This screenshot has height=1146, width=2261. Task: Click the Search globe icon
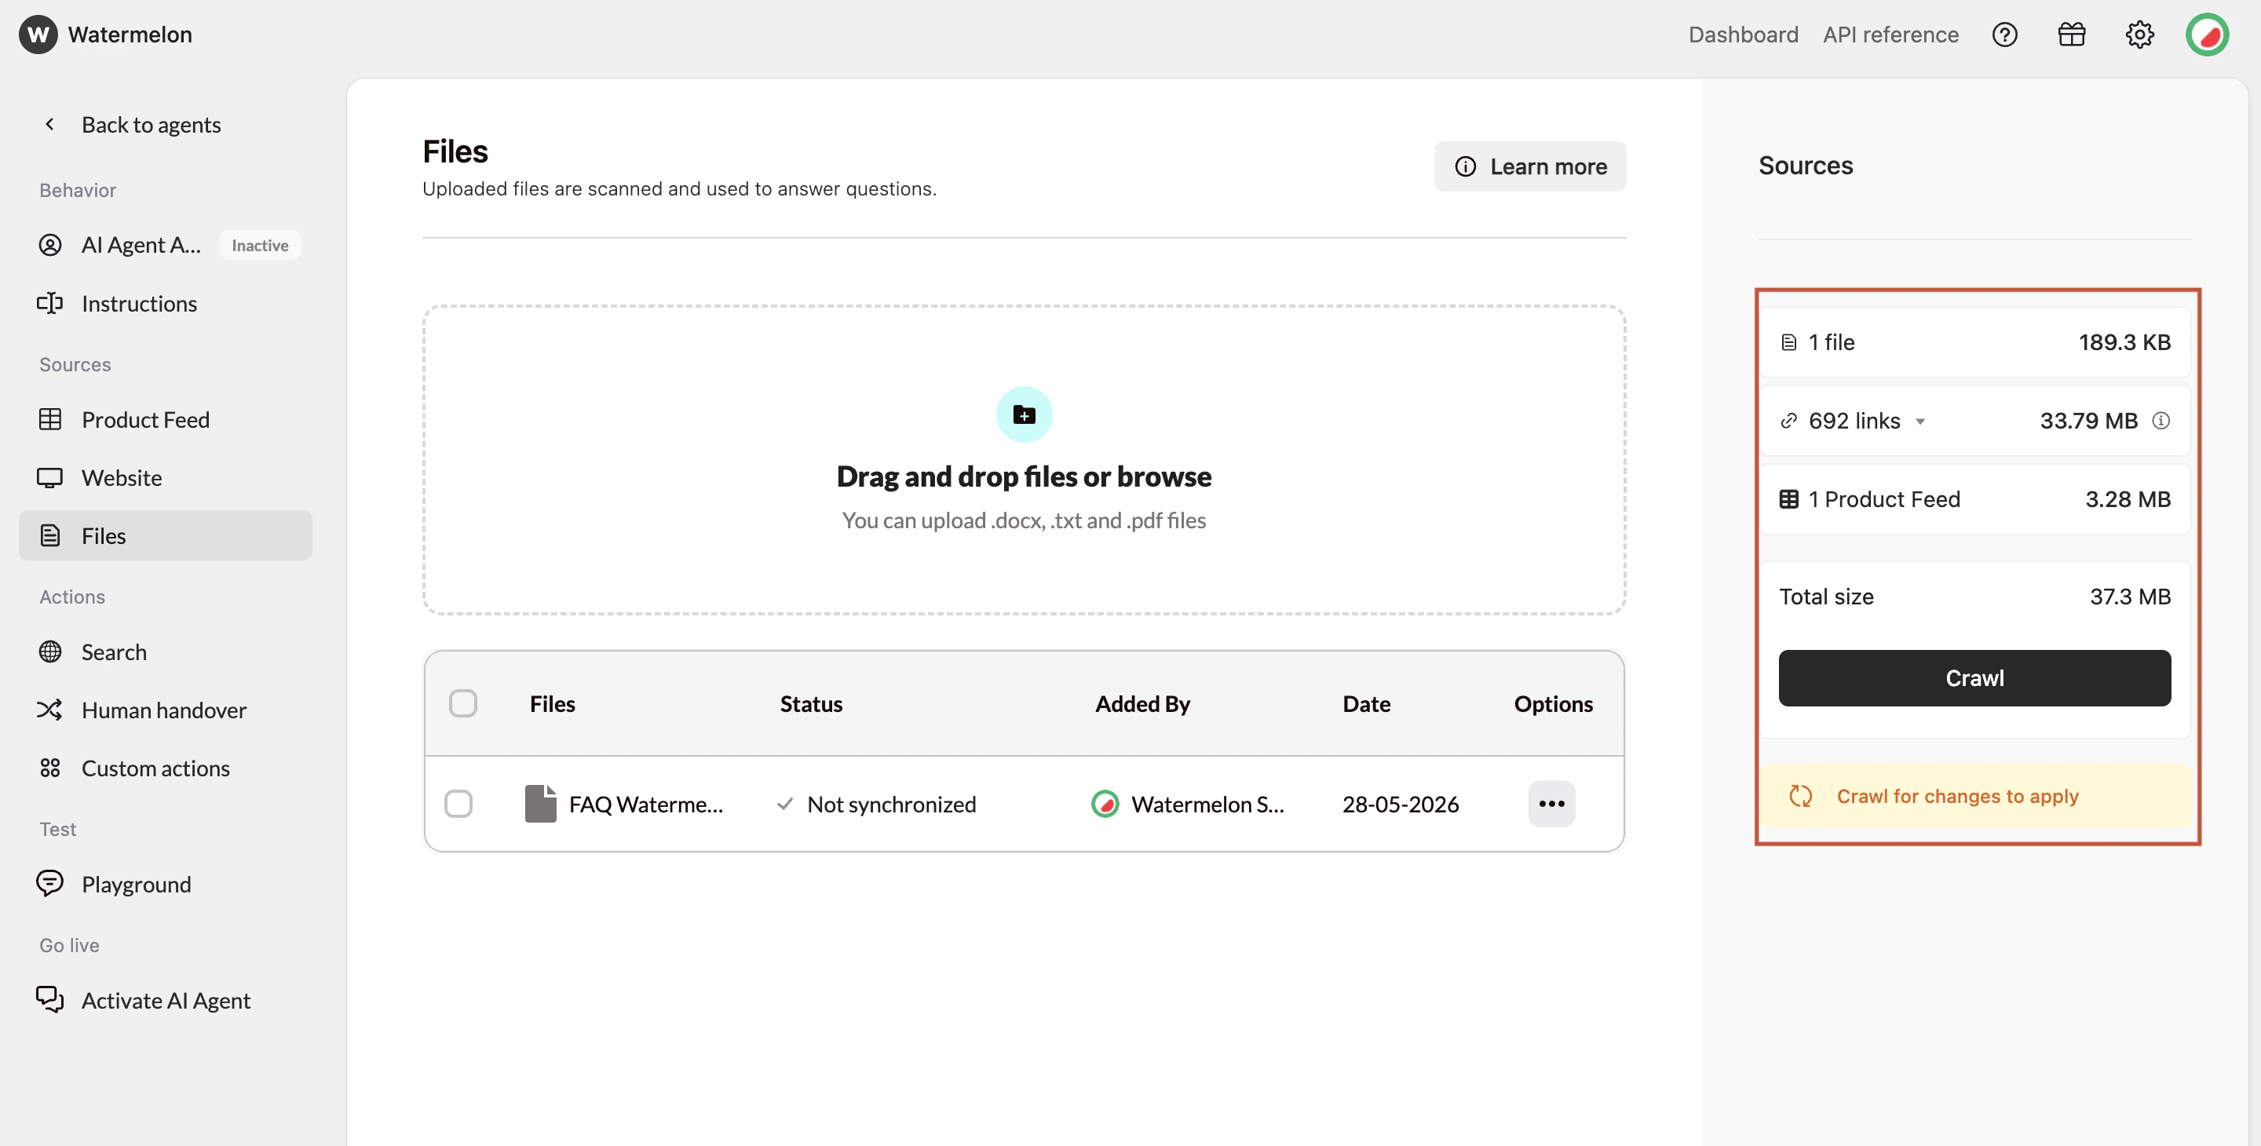pyautogui.click(x=50, y=652)
